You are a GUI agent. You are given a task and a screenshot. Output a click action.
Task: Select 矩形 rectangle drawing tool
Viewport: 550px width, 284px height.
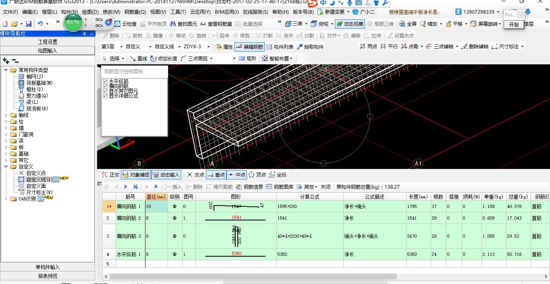tap(247, 59)
